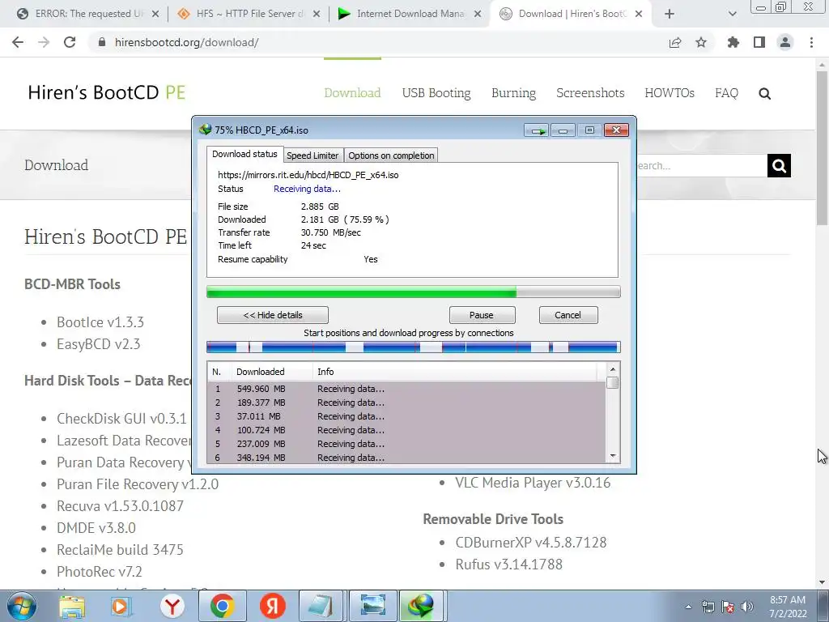This screenshot has height=622, width=829.
Task: Bookmark this page with the star icon
Action: pos(701,42)
